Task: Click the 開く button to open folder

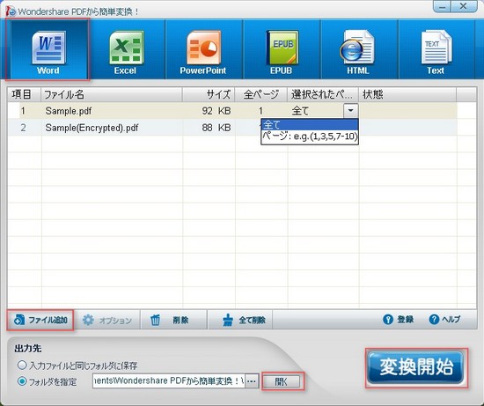Action: [x=282, y=381]
